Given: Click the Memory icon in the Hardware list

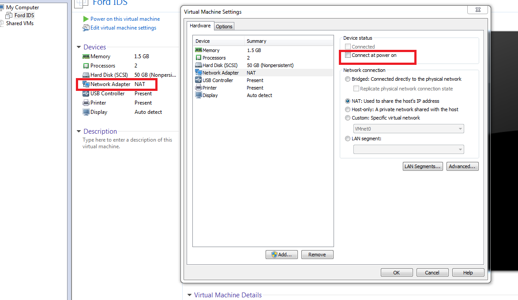Looking at the screenshot, I should point(198,50).
